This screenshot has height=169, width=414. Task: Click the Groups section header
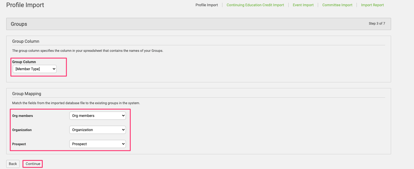pos(19,24)
